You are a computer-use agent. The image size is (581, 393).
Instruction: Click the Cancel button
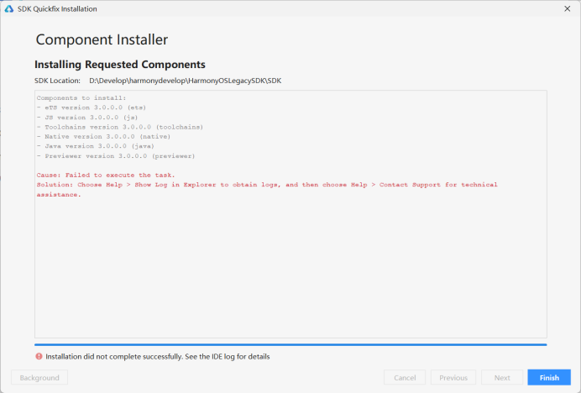click(405, 378)
